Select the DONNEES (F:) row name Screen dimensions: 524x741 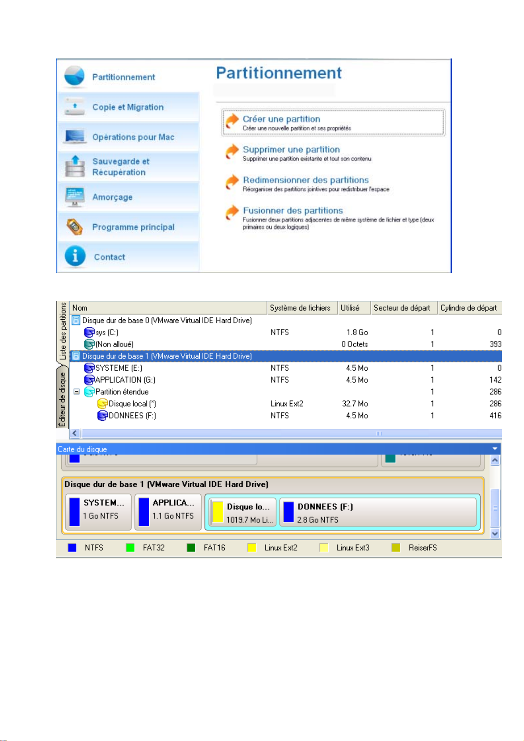132,416
